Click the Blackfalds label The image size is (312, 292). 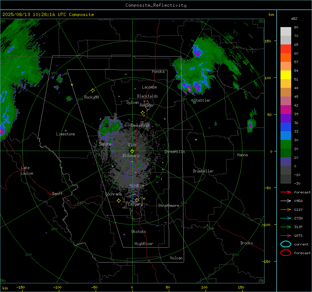click(147, 96)
